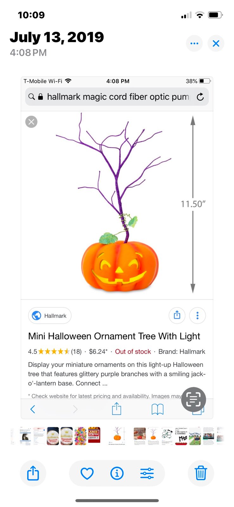Select the leftmost web page thumbnail
The image size is (234, 507).
point(26,436)
